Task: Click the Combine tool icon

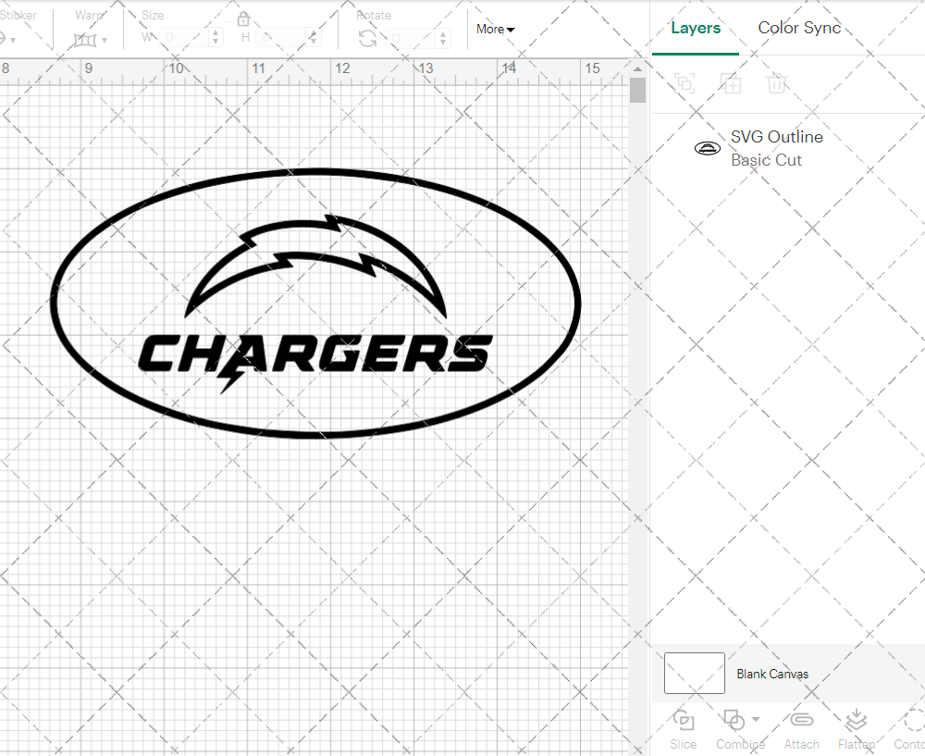Action: (734, 720)
